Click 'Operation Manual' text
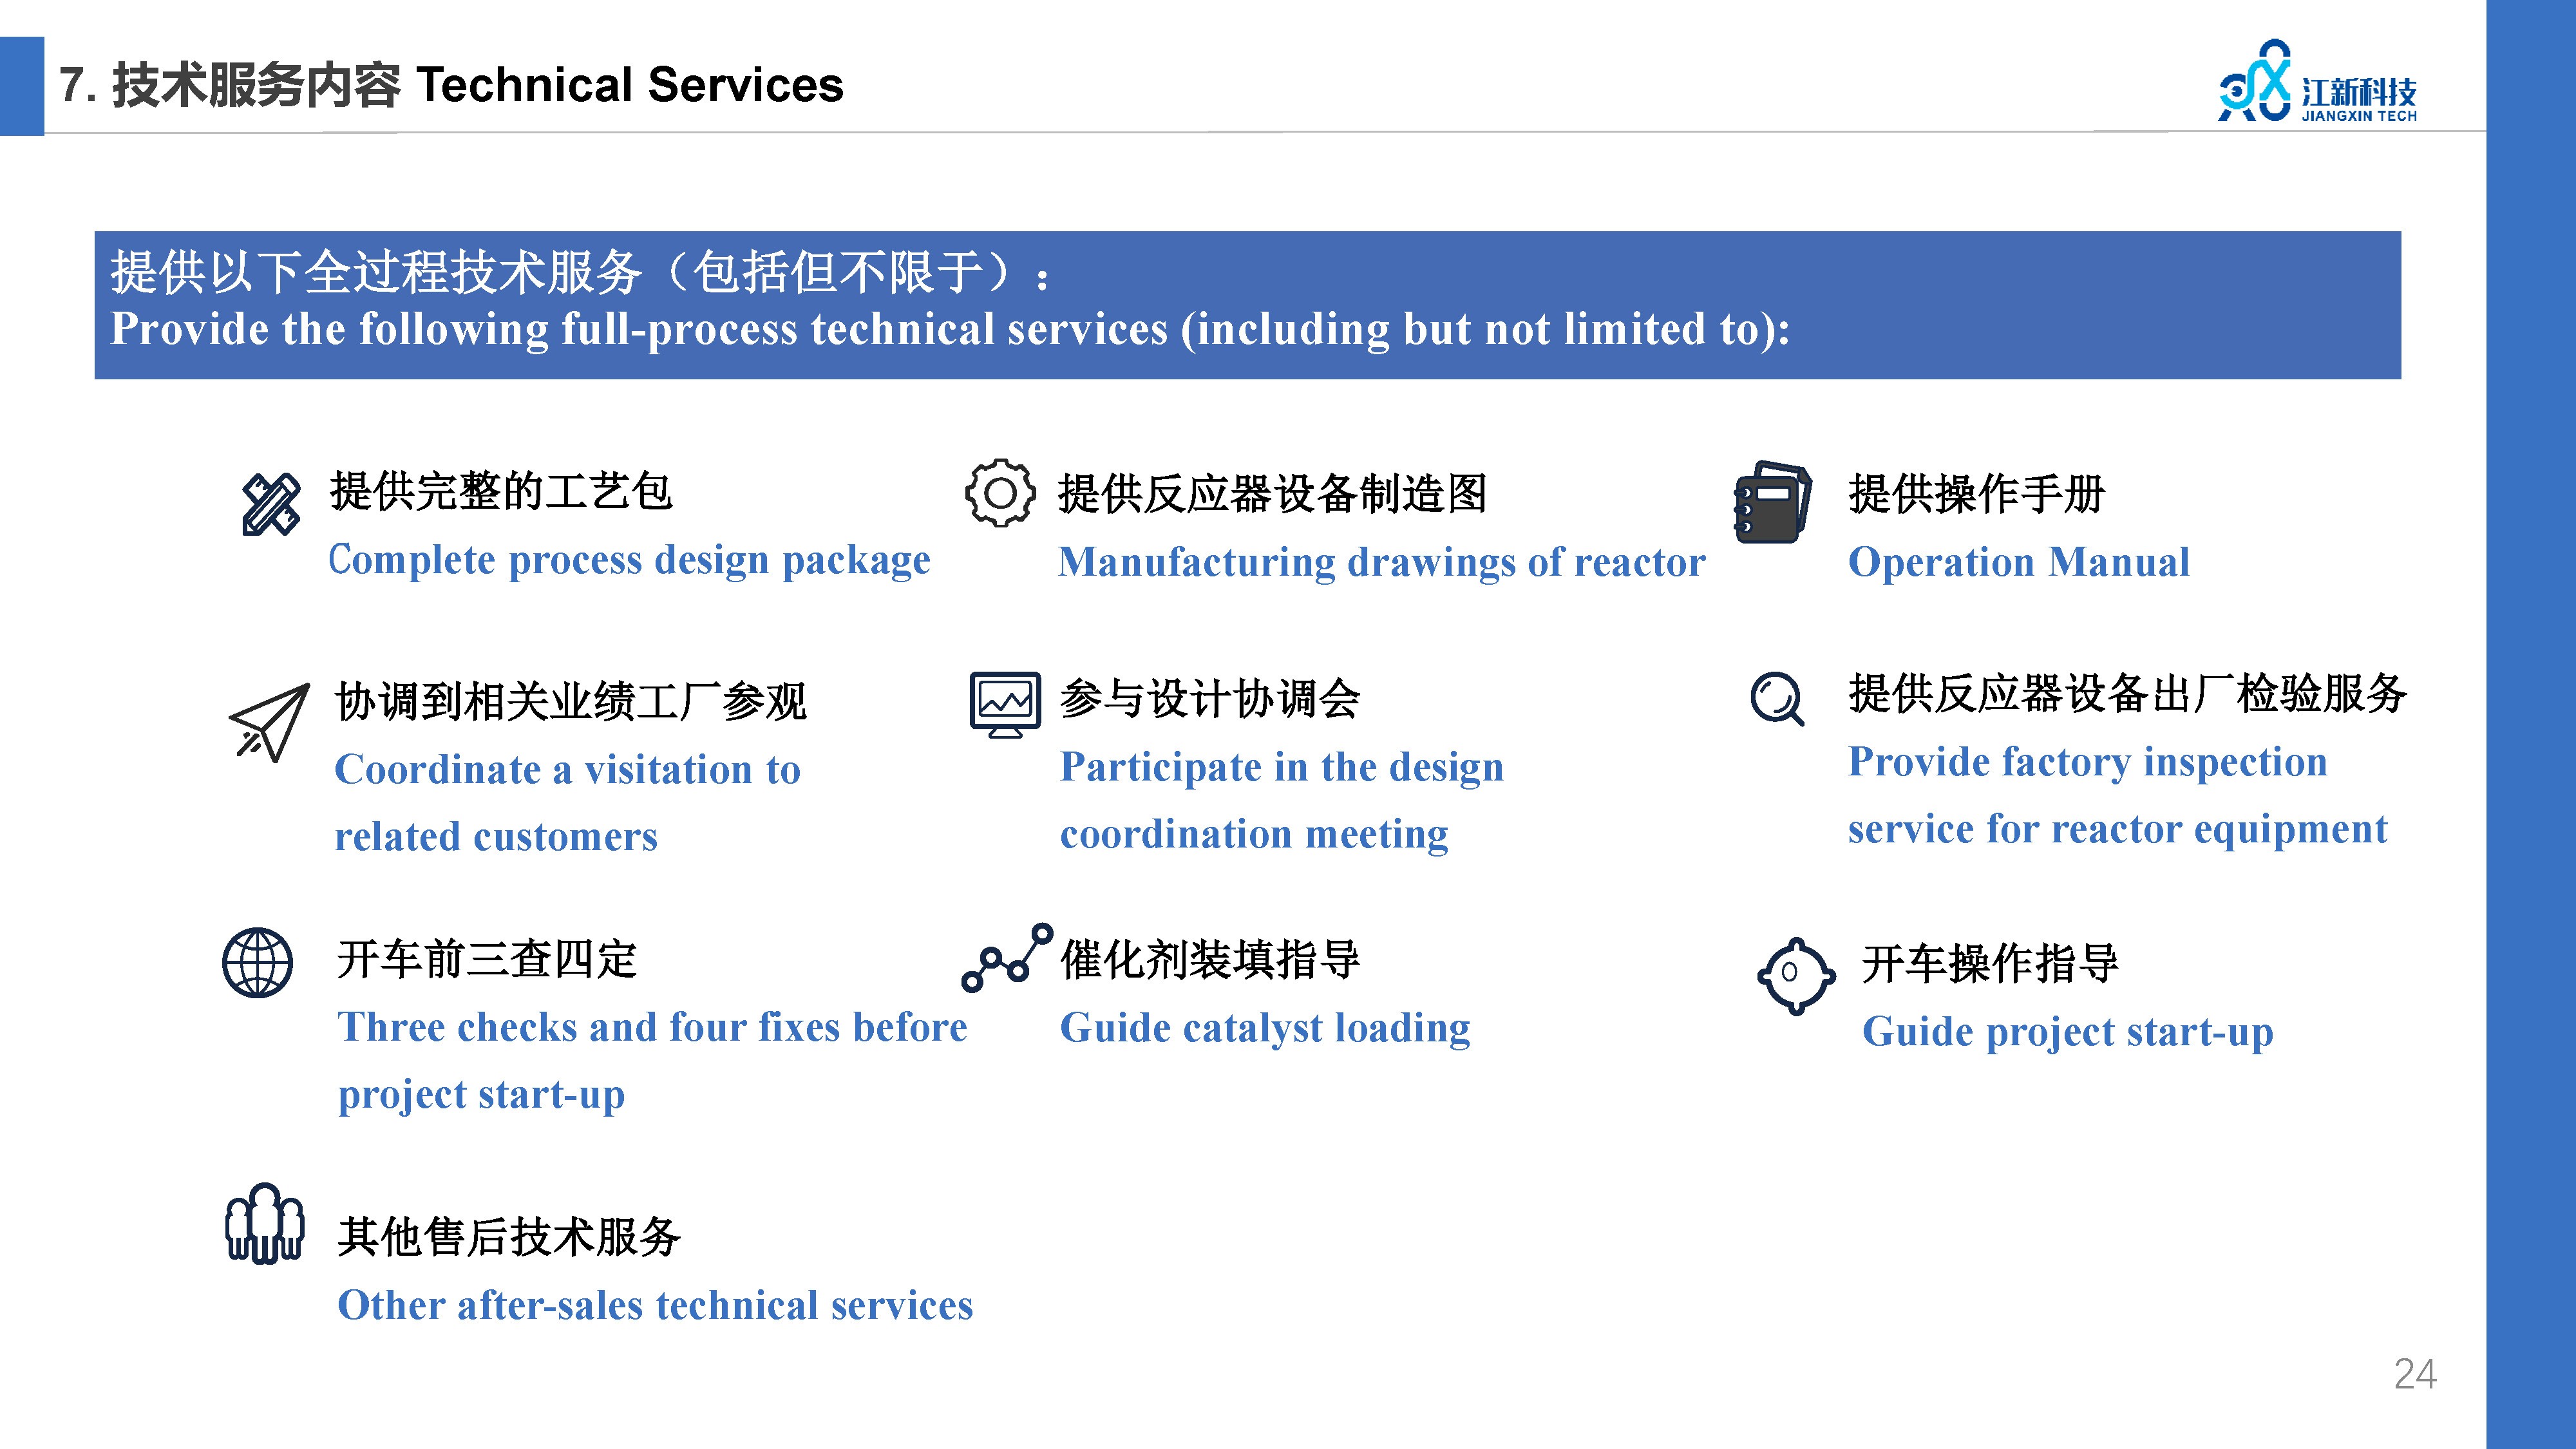Image resolution: width=2576 pixels, height=1449 pixels. coord(2018,562)
